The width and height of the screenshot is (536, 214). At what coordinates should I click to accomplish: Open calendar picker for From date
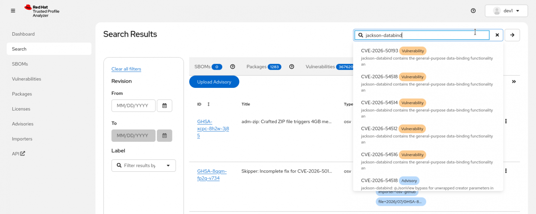[x=165, y=106]
